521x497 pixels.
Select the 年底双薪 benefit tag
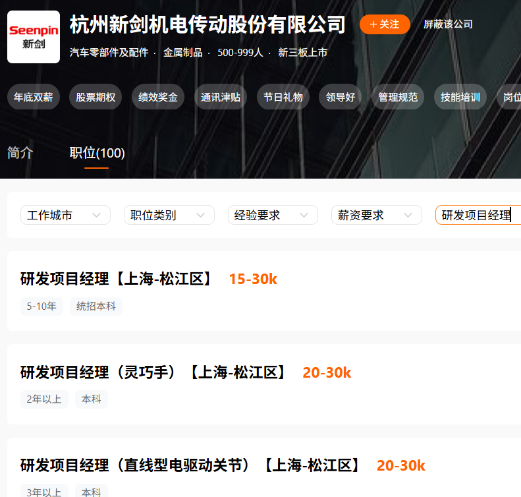tap(33, 97)
